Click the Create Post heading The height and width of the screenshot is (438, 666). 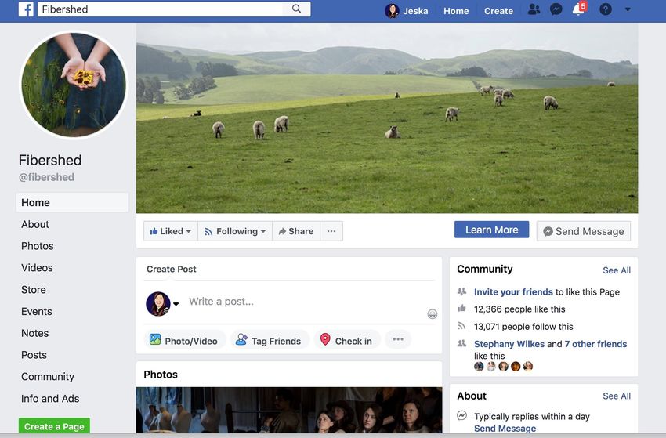point(171,269)
